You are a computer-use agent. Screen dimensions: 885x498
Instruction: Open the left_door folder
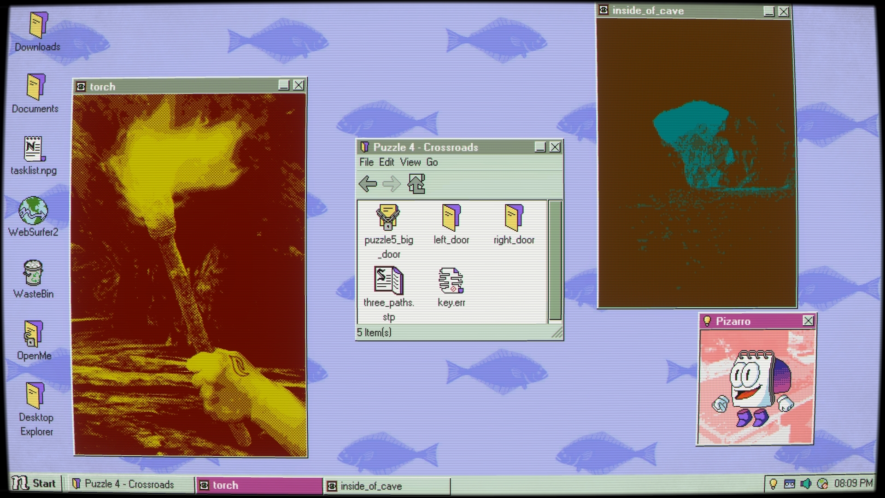pyautogui.click(x=451, y=218)
